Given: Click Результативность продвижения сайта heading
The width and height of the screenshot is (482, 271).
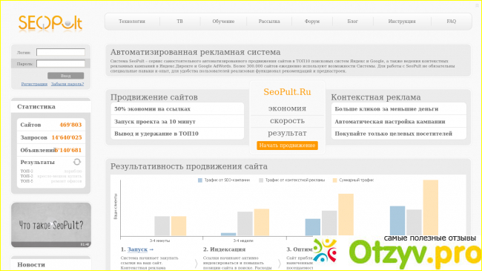Looking at the screenshot, I should [x=189, y=166].
